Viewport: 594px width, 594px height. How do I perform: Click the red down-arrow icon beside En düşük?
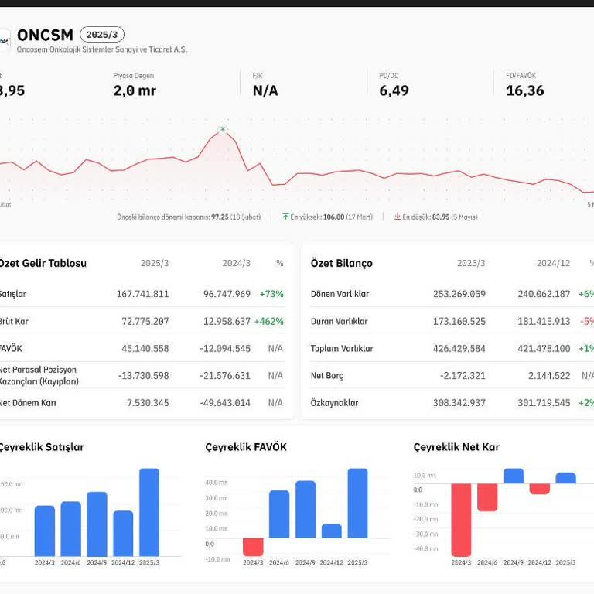pos(397,217)
